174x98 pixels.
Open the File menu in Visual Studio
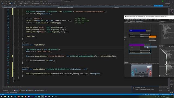pyautogui.click(x=4, y=1)
